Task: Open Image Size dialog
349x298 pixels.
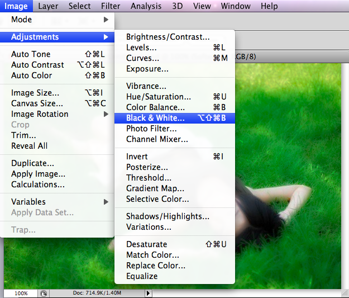Action: 57,93
